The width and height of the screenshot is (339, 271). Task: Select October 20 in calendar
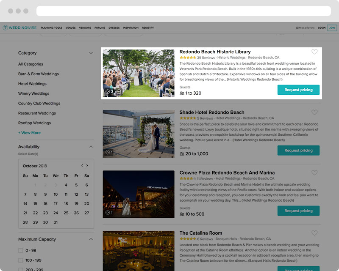[x=86, y=204]
